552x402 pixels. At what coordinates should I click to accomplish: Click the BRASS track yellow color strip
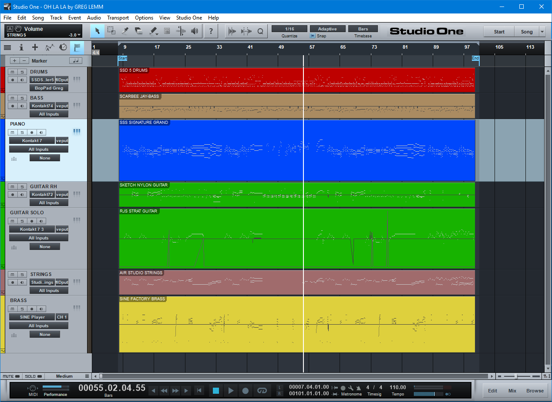pyautogui.click(x=3, y=324)
